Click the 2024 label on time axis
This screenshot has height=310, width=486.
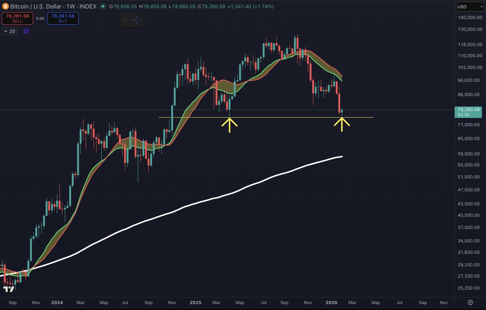click(x=58, y=302)
